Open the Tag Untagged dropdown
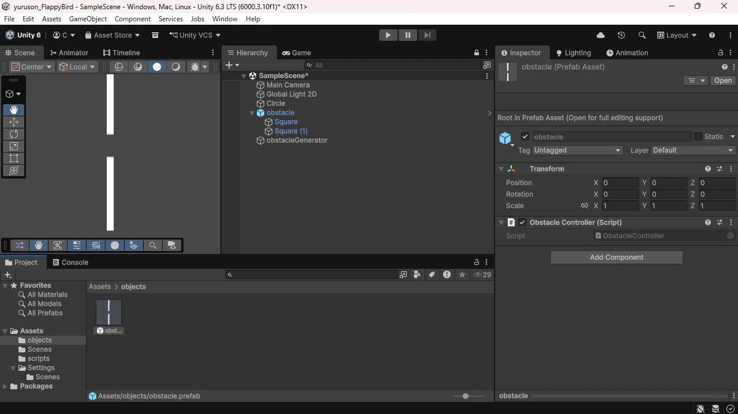The image size is (738, 414). (x=578, y=150)
